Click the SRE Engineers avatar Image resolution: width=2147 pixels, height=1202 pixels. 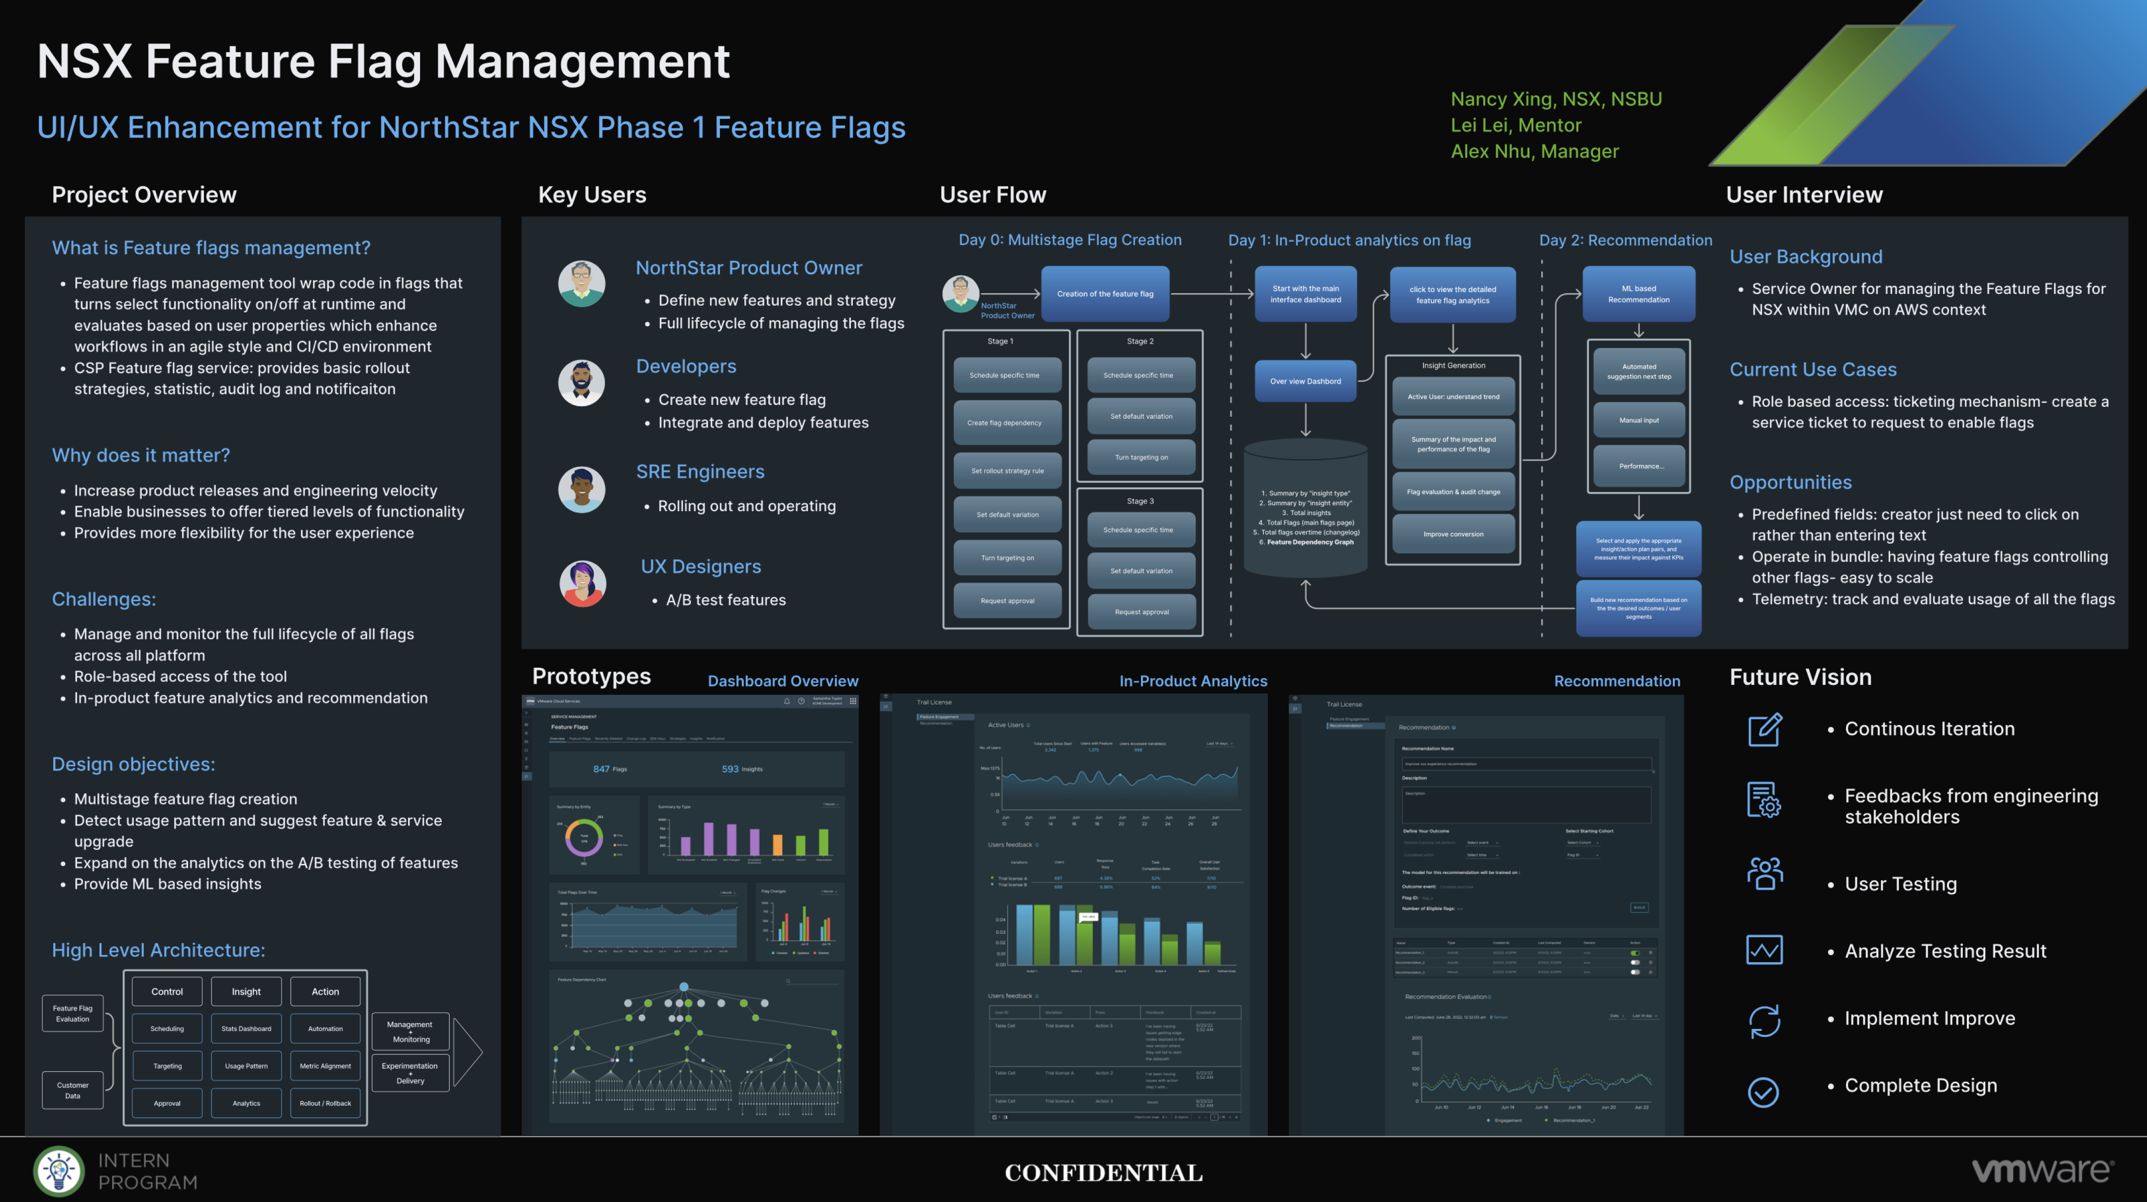click(x=582, y=489)
